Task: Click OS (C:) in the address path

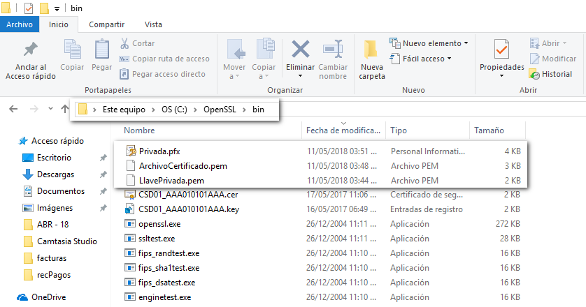Action: pyautogui.click(x=174, y=110)
